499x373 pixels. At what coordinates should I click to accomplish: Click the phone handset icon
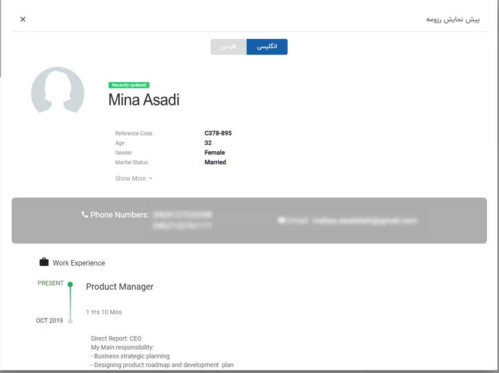(85, 215)
